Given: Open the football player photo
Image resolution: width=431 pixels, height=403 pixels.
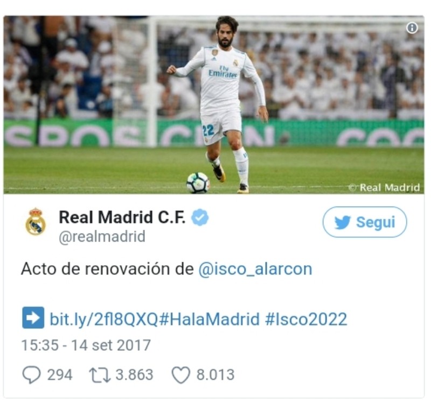Looking at the screenshot, I should click(213, 105).
